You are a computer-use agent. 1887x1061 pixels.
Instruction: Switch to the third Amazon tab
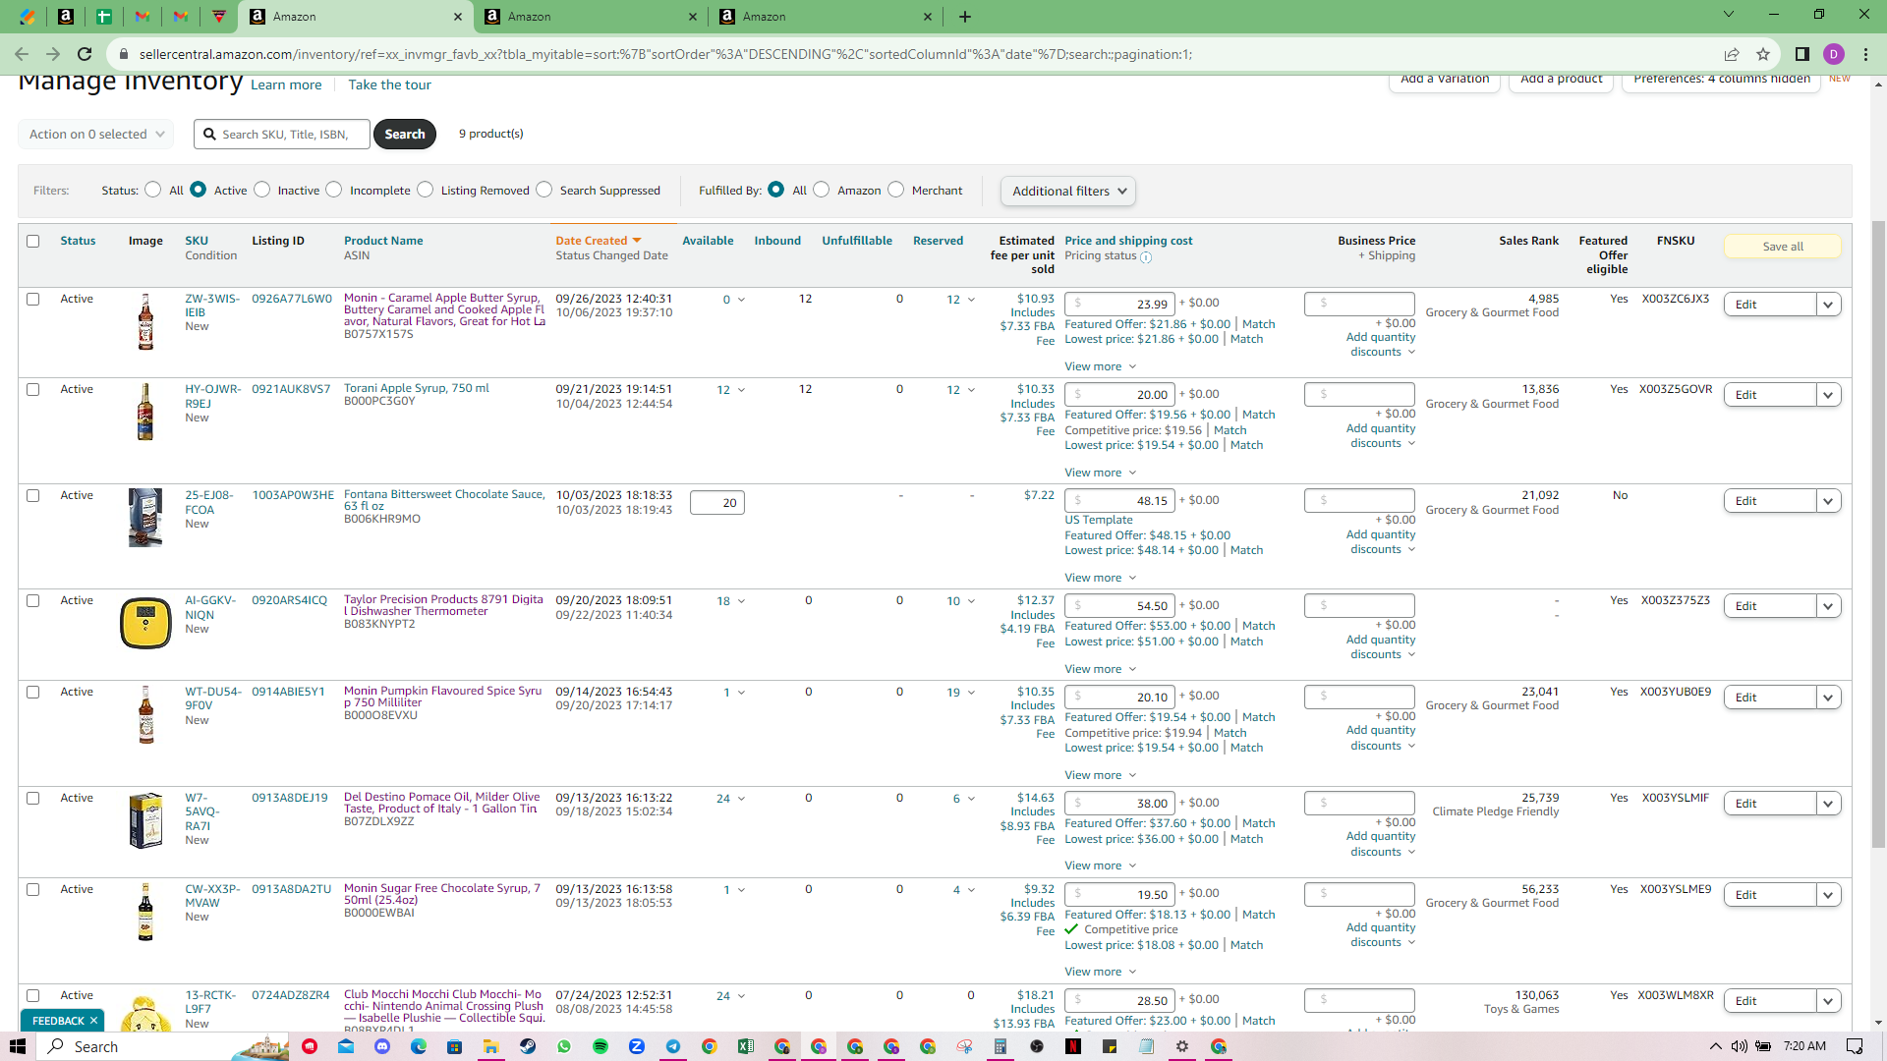pos(826,17)
